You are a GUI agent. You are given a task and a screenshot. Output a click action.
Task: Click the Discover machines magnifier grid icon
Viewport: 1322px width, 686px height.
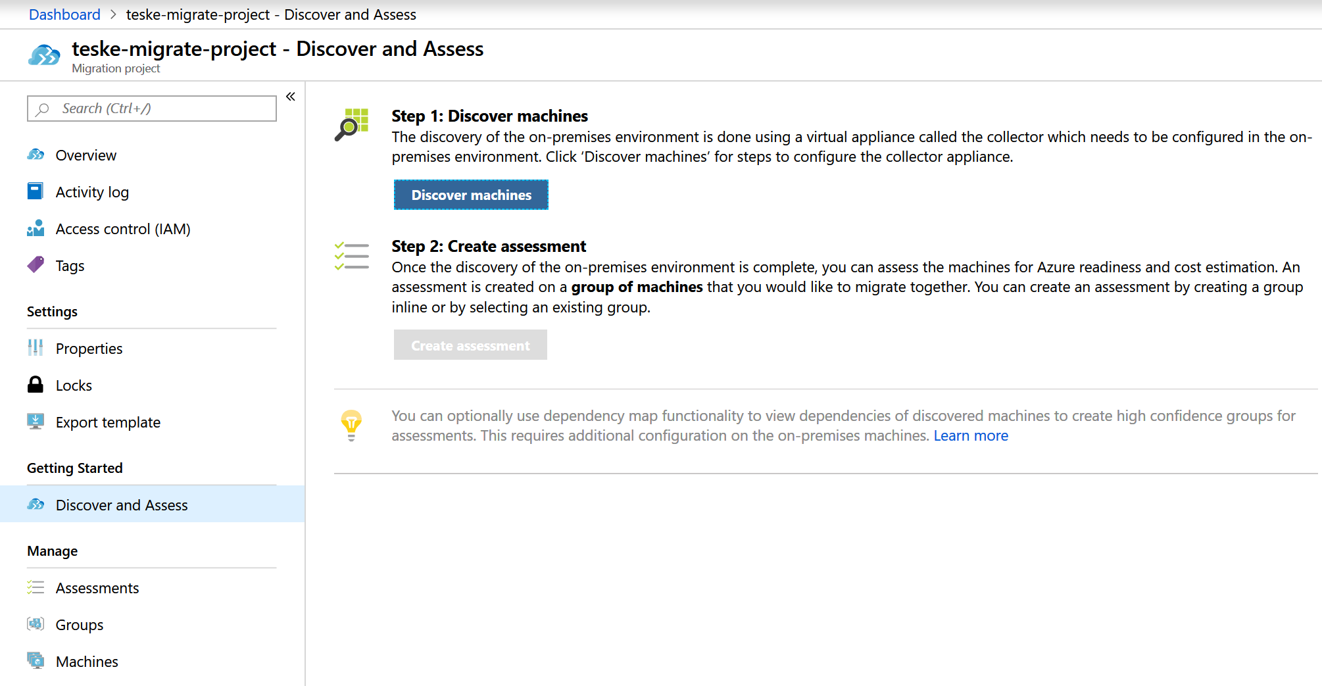click(x=352, y=125)
